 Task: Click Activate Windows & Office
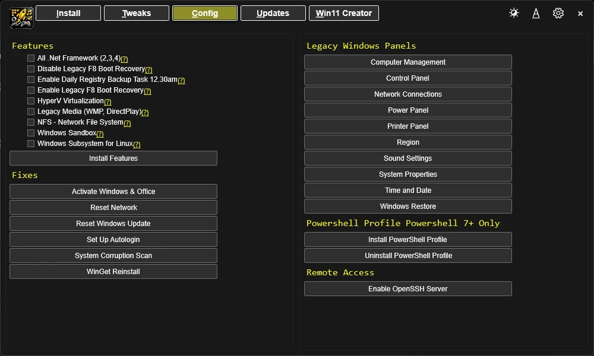113,192
